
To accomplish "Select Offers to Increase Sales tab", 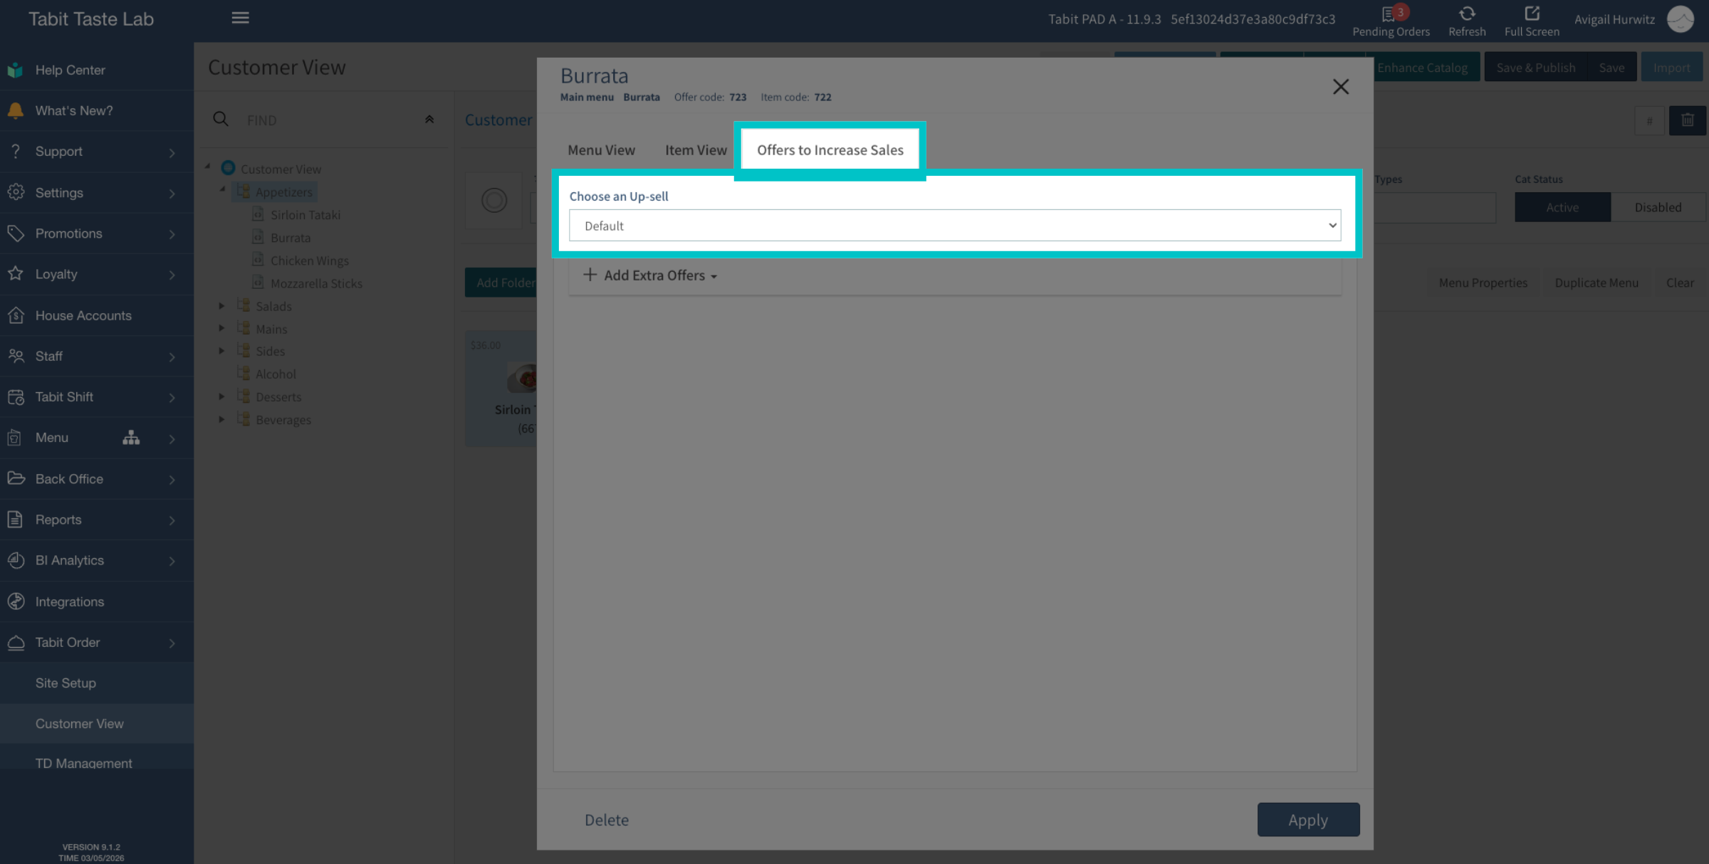I will [830, 150].
